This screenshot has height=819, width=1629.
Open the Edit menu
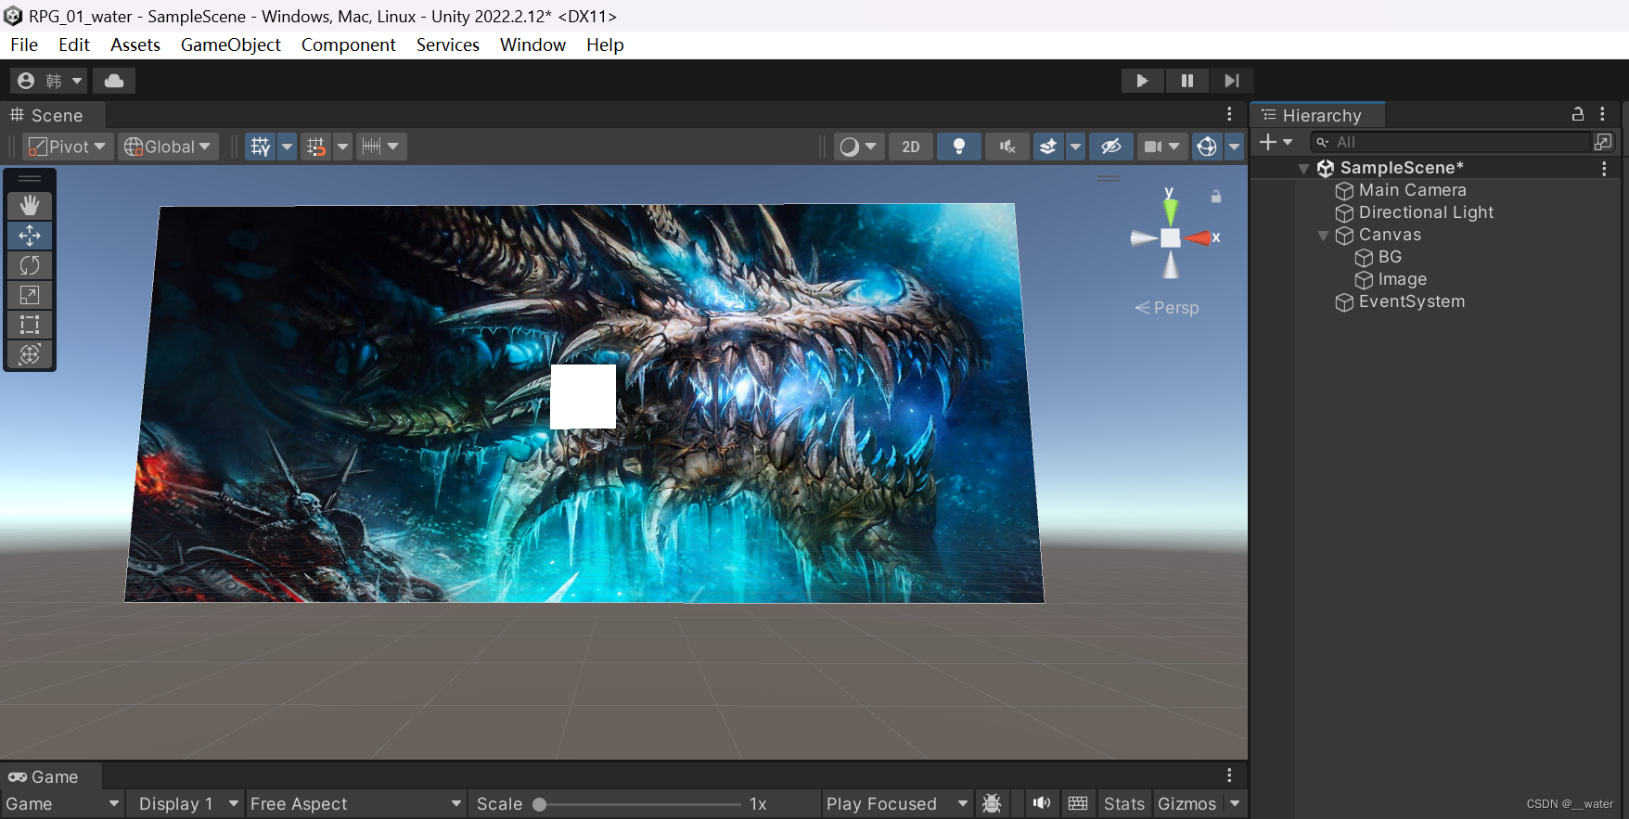click(74, 45)
